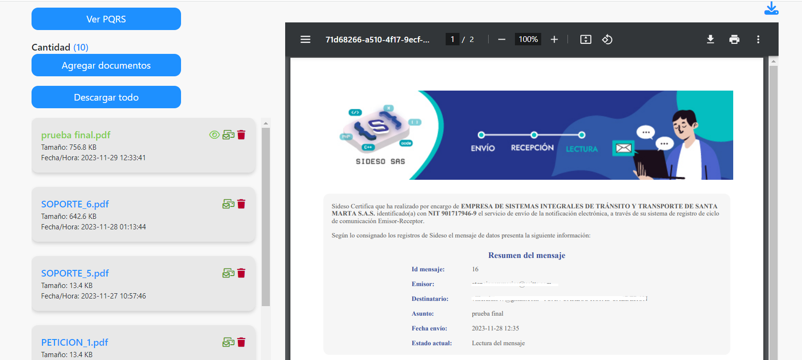Image resolution: width=802 pixels, height=360 pixels.
Task: Click the 100% zoom level field
Action: click(x=528, y=40)
